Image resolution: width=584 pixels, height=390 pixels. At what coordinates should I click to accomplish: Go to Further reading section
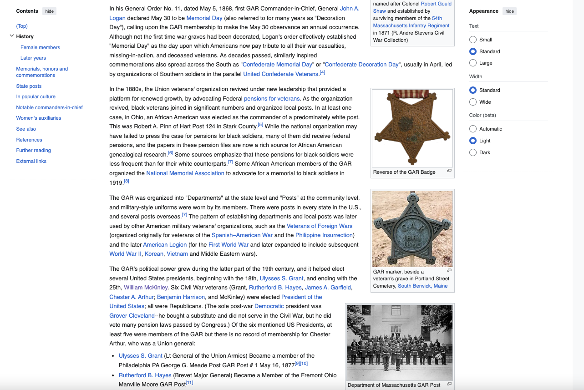[x=34, y=150]
